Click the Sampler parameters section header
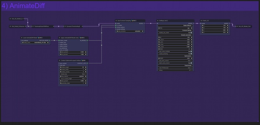The height and width of the screenshot is (125, 260). tap(175, 35)
